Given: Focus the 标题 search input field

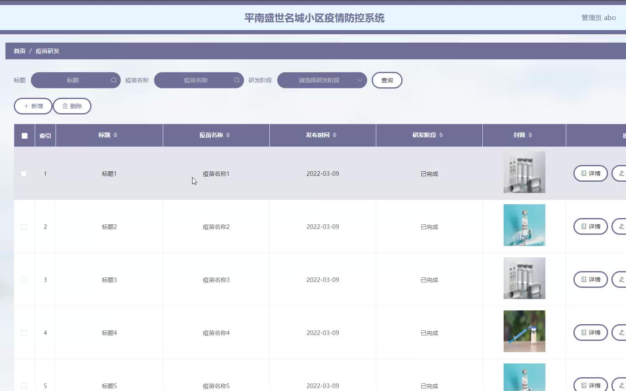Looking at the screenshot, I should pyautogui.click(x=76, y=80).
